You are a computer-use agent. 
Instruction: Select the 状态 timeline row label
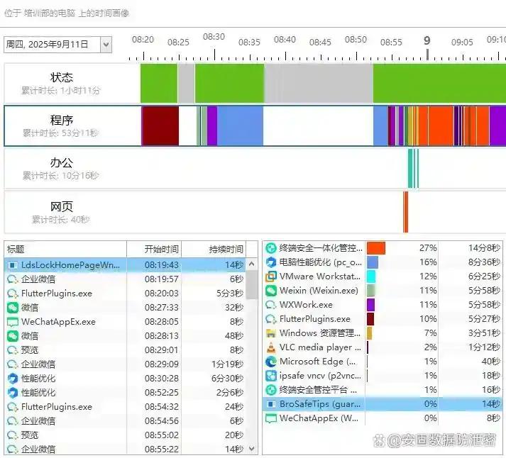pyautogui.click(x=62, y=77)
